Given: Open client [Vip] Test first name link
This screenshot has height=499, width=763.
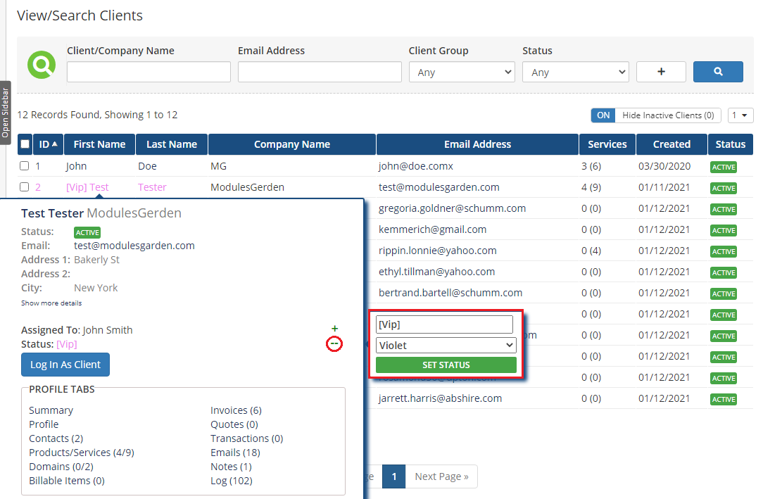Looking at the screenshot, I should coord(87,187).
